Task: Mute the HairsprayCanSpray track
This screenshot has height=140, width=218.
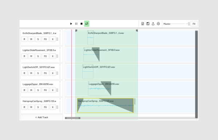Action: coord(31,107)
